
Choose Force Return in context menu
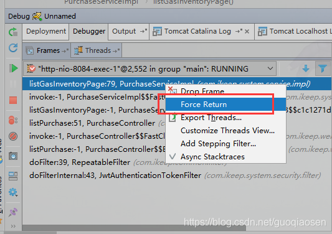point(225,105)
